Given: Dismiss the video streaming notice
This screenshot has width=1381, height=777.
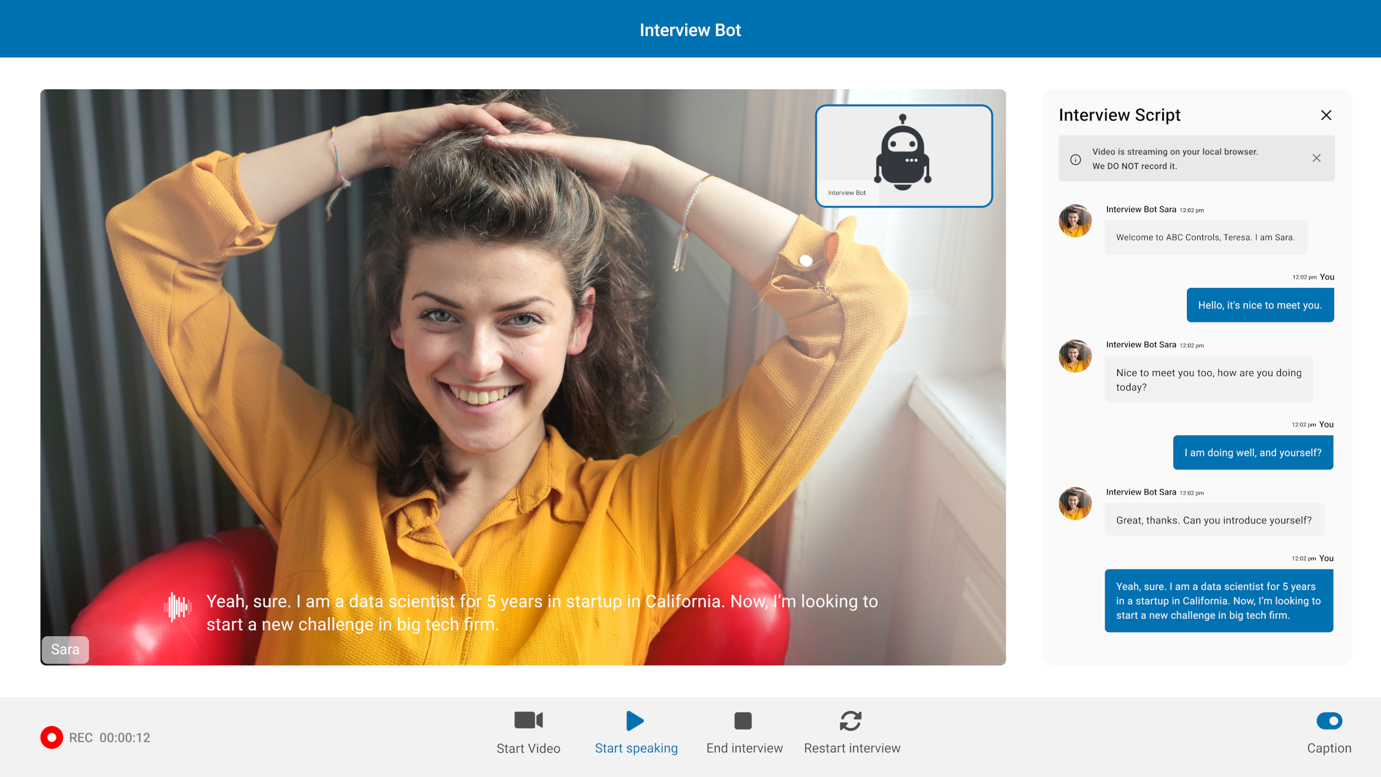Looking at the screenshot, I should coord(1316,158).
